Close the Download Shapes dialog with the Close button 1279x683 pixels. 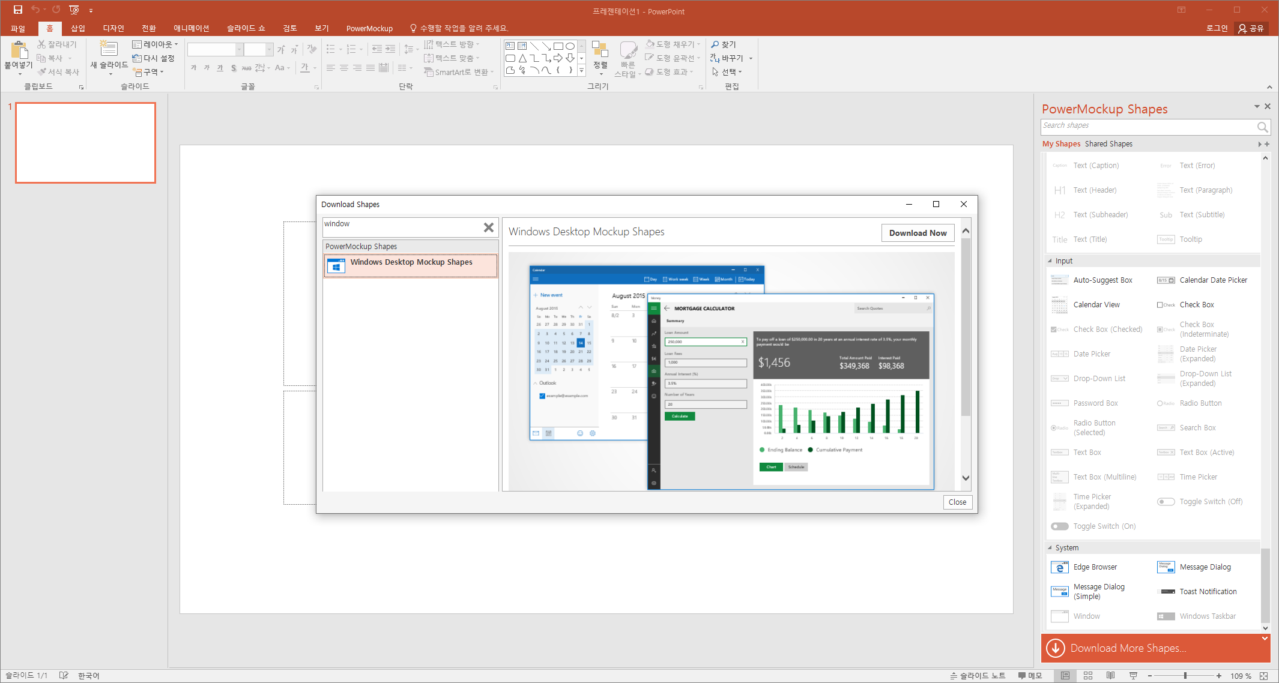957,502
